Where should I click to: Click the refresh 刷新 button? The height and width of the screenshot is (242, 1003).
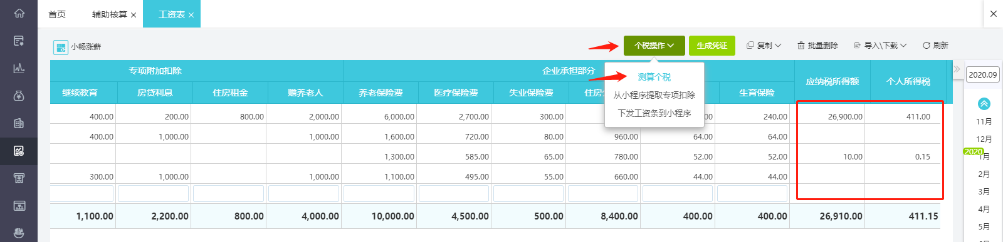(935, 46)
